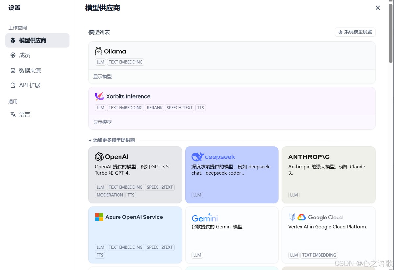
Task: Click the Azure OpenAI Service Microsoft logo
Action: (99, 217)
